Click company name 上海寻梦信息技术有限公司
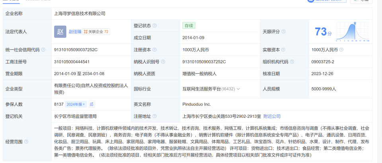The image size is (382, 163). (80, 14)
